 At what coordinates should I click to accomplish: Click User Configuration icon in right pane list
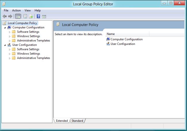point(108,44)
